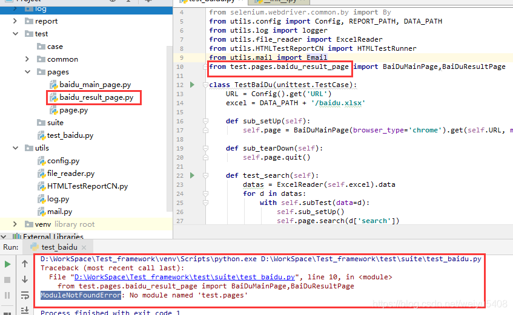Select page.py in the pages folder
The image size is (513, 315).
(x=74, y=110)
